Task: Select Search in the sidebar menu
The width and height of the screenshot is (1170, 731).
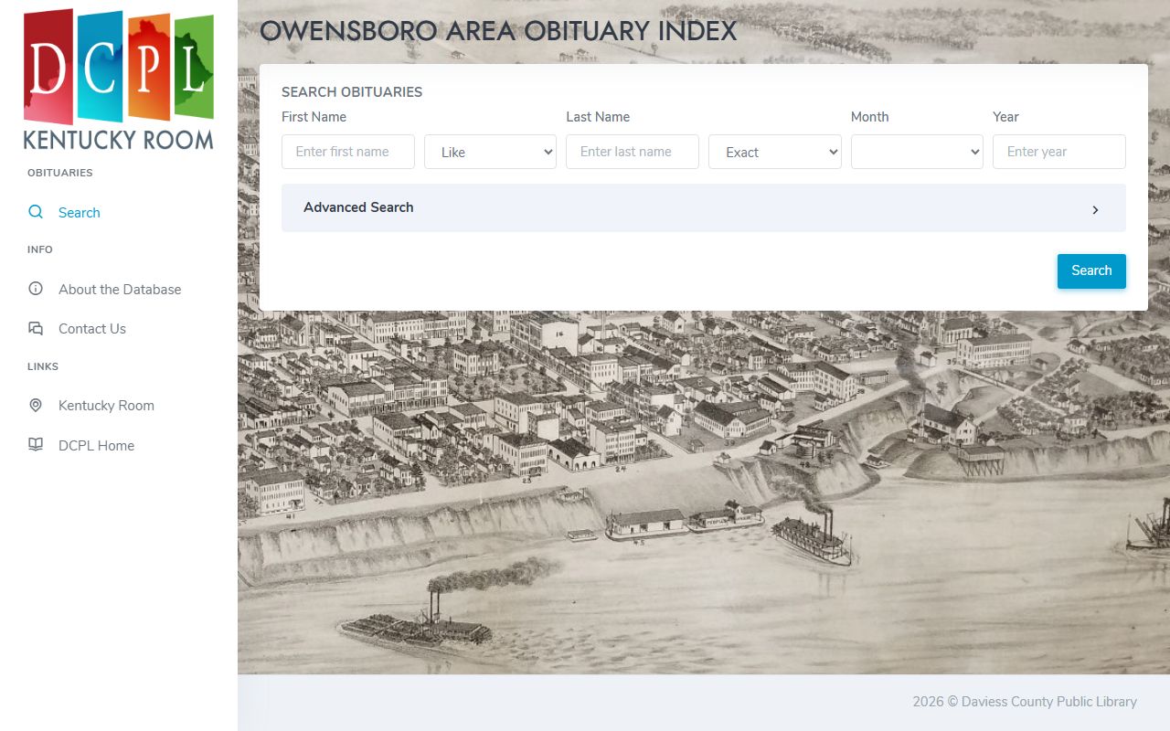Action: (80, 213)
